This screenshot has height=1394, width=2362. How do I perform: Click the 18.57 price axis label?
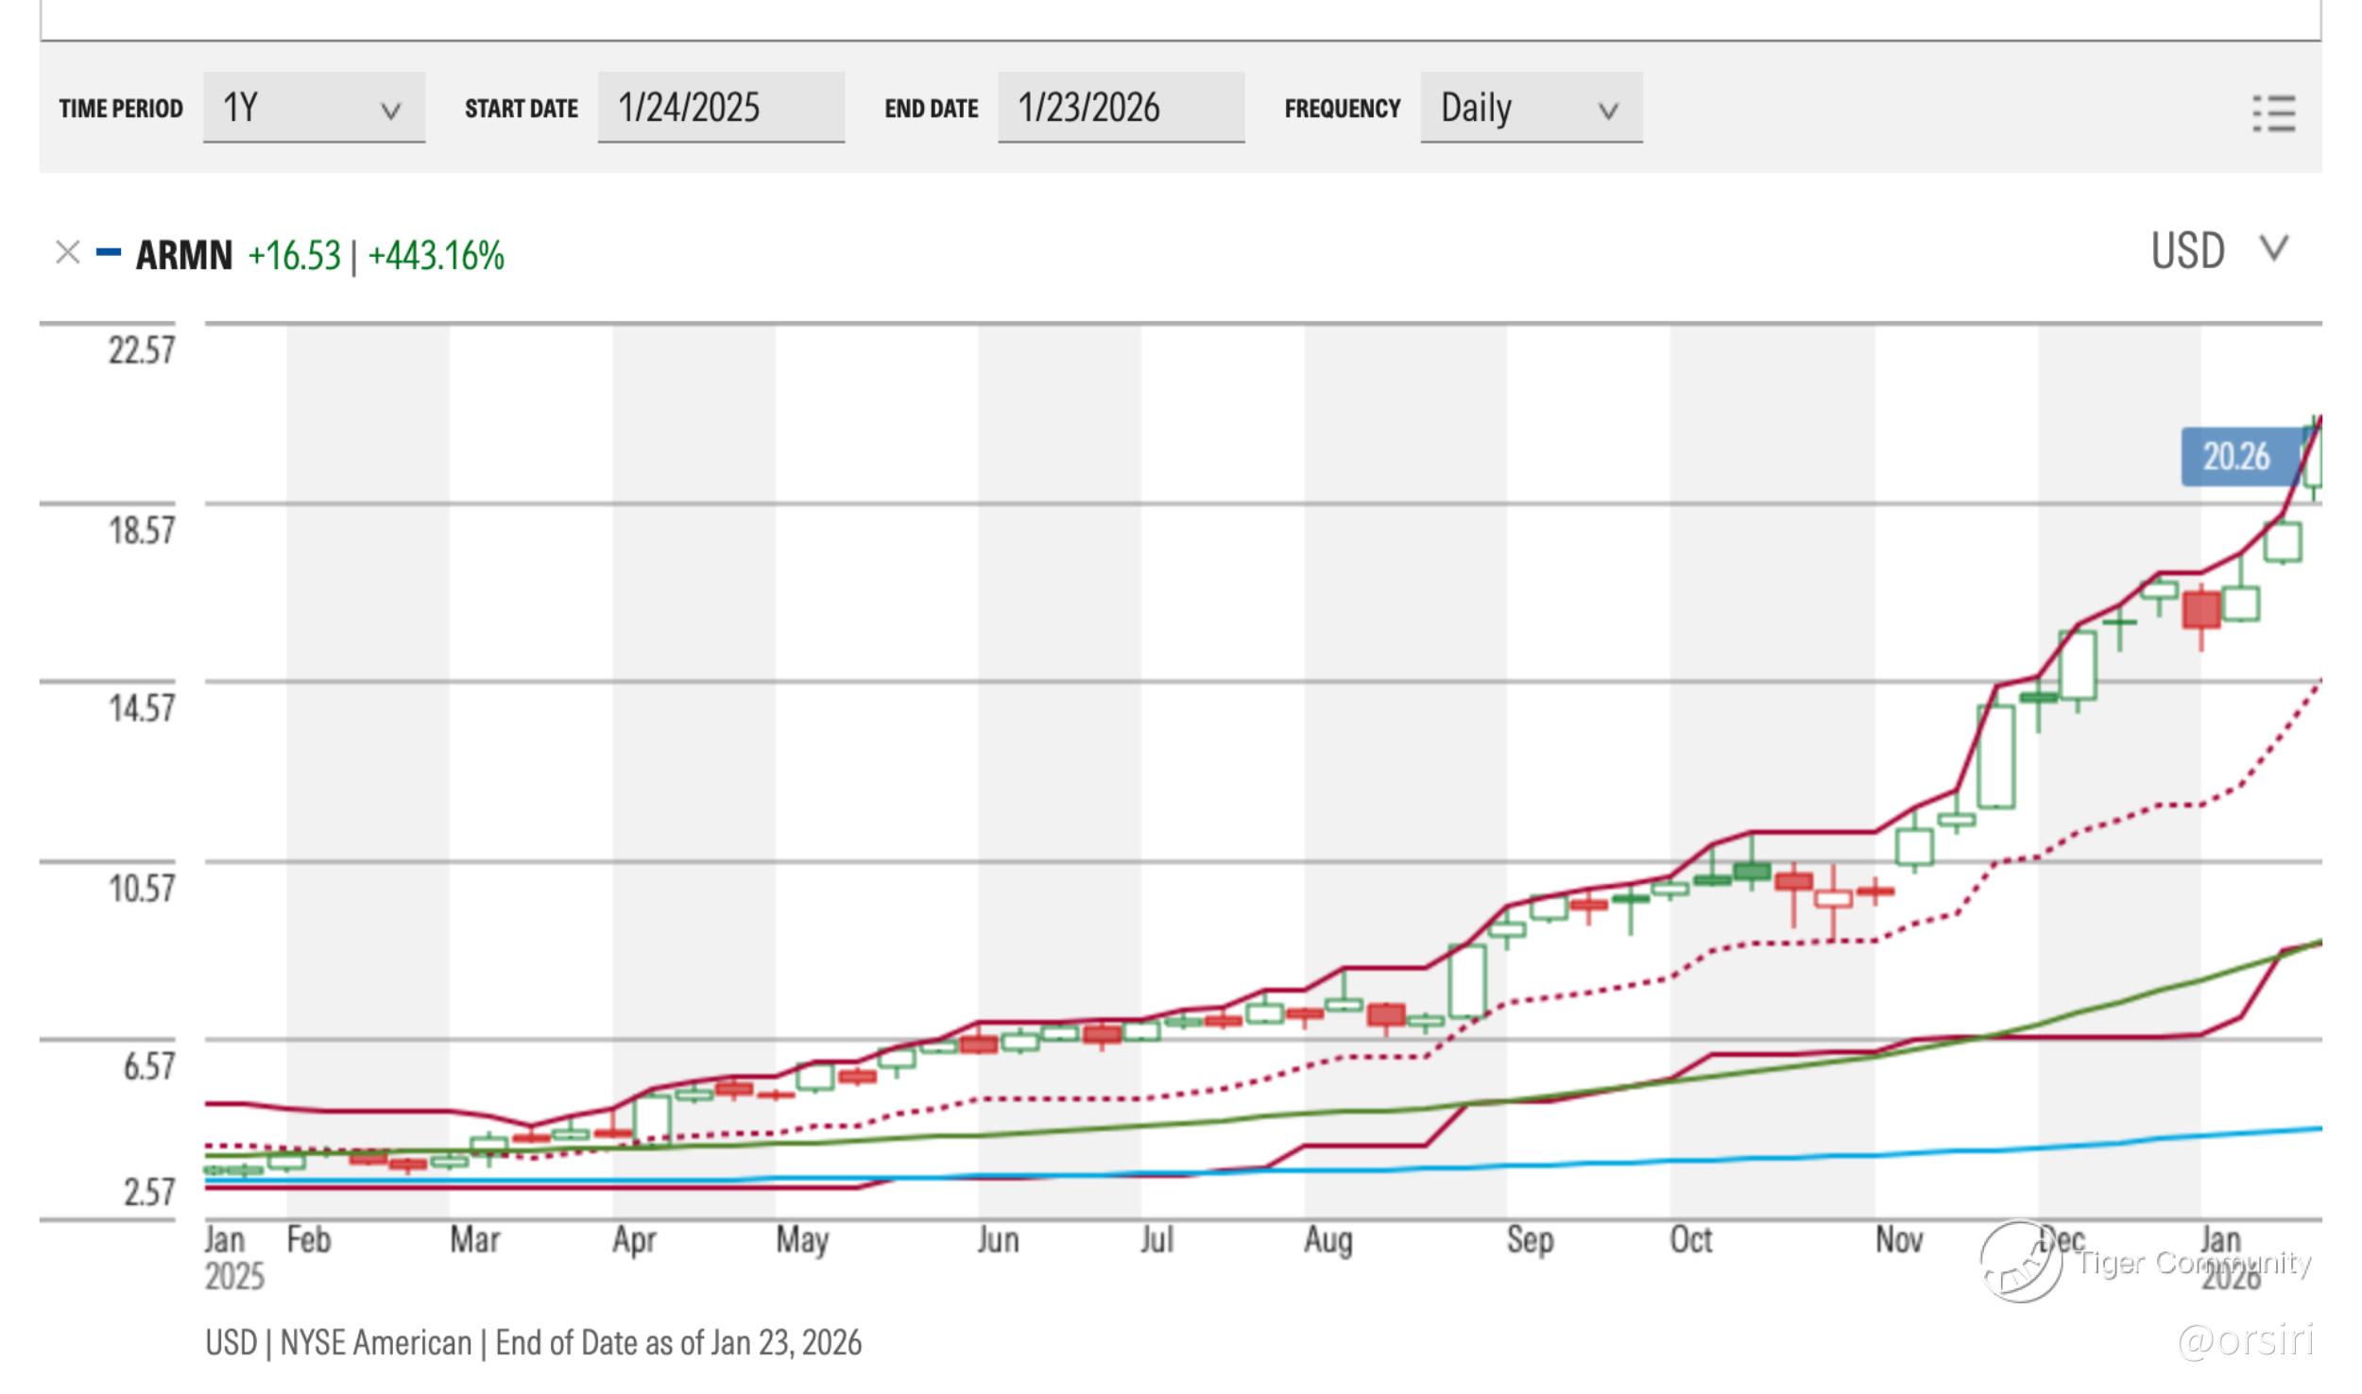point(141,530)
